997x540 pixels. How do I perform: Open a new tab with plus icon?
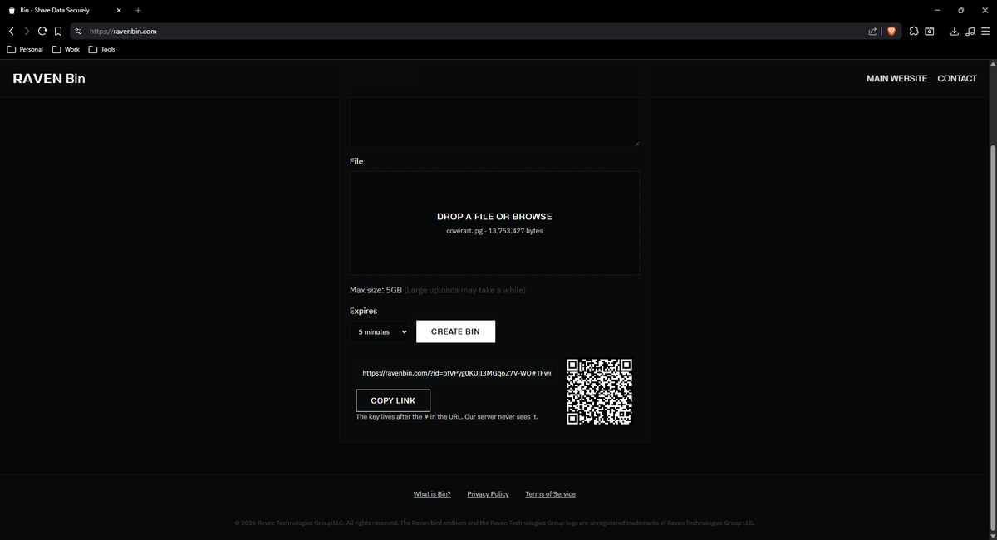138,10
